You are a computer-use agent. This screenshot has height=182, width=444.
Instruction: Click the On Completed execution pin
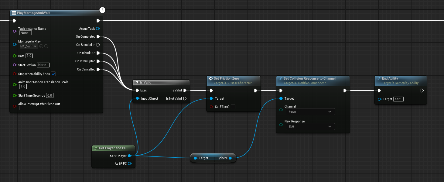coord(98,36)
